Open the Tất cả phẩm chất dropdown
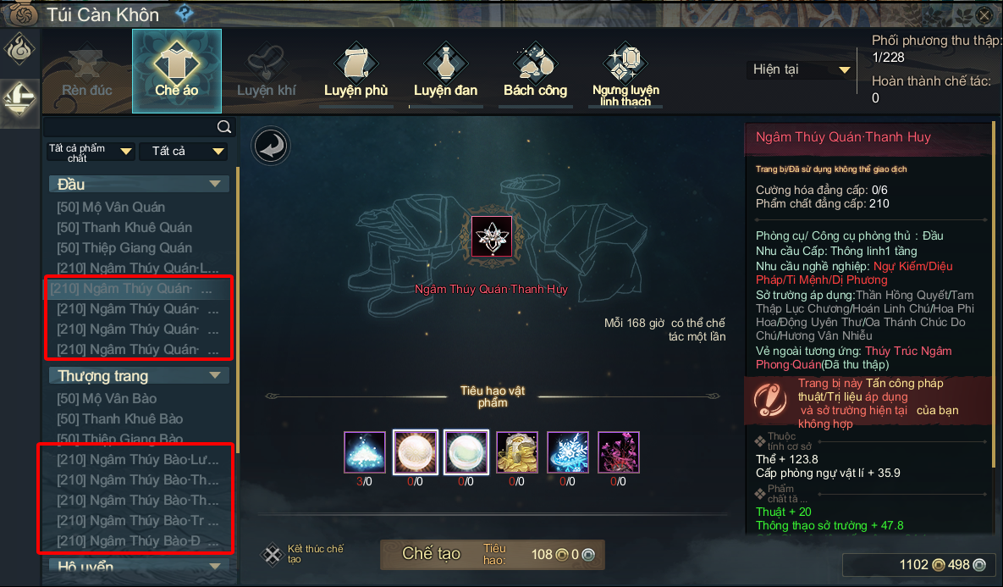The image size is (1003, 587). pos(91,152)
